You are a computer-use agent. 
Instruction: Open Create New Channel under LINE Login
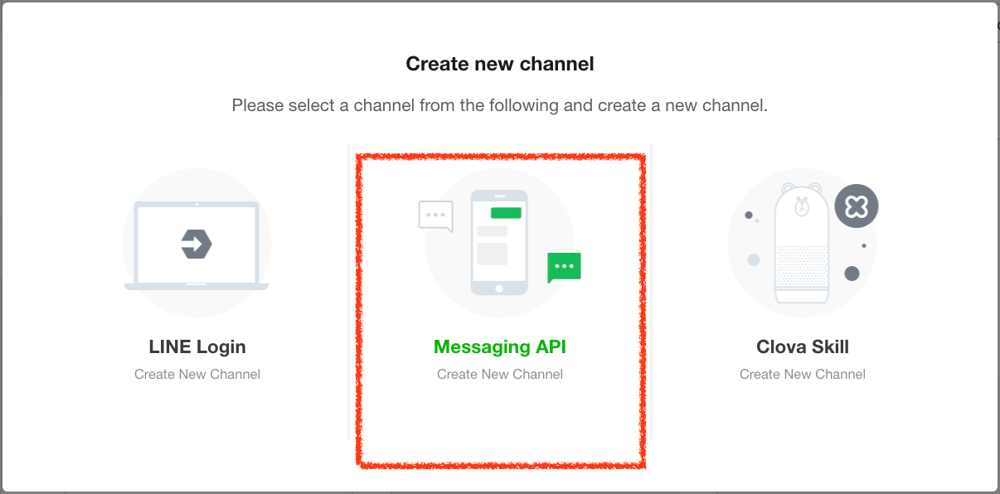click(x=197, y=374)
